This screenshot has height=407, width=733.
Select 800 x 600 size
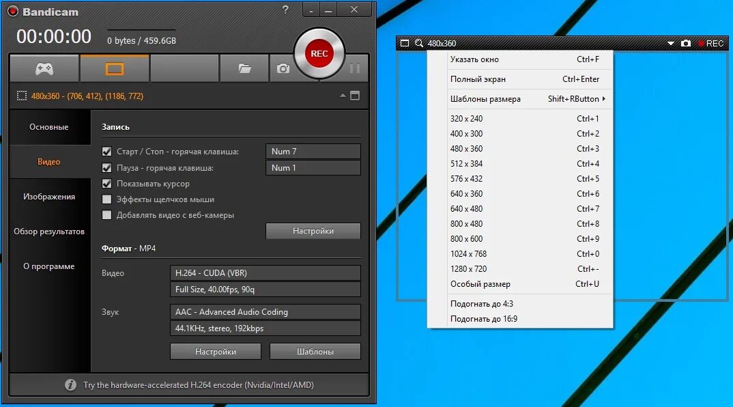520,238
